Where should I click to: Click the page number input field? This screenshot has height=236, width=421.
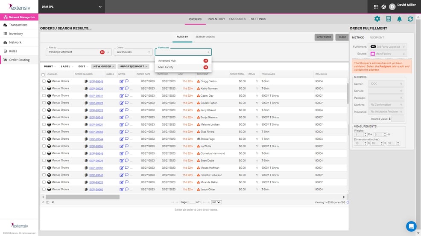point(191,202)
